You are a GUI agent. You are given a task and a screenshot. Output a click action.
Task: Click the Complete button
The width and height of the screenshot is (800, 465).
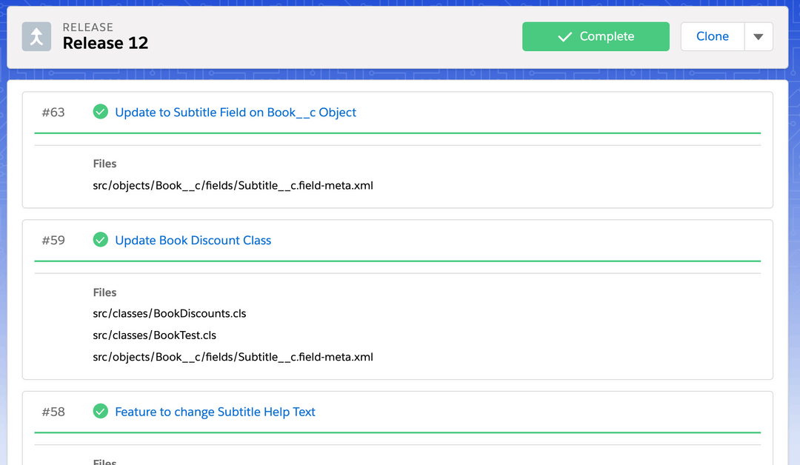pyautogui.click(x=596, y=36)
